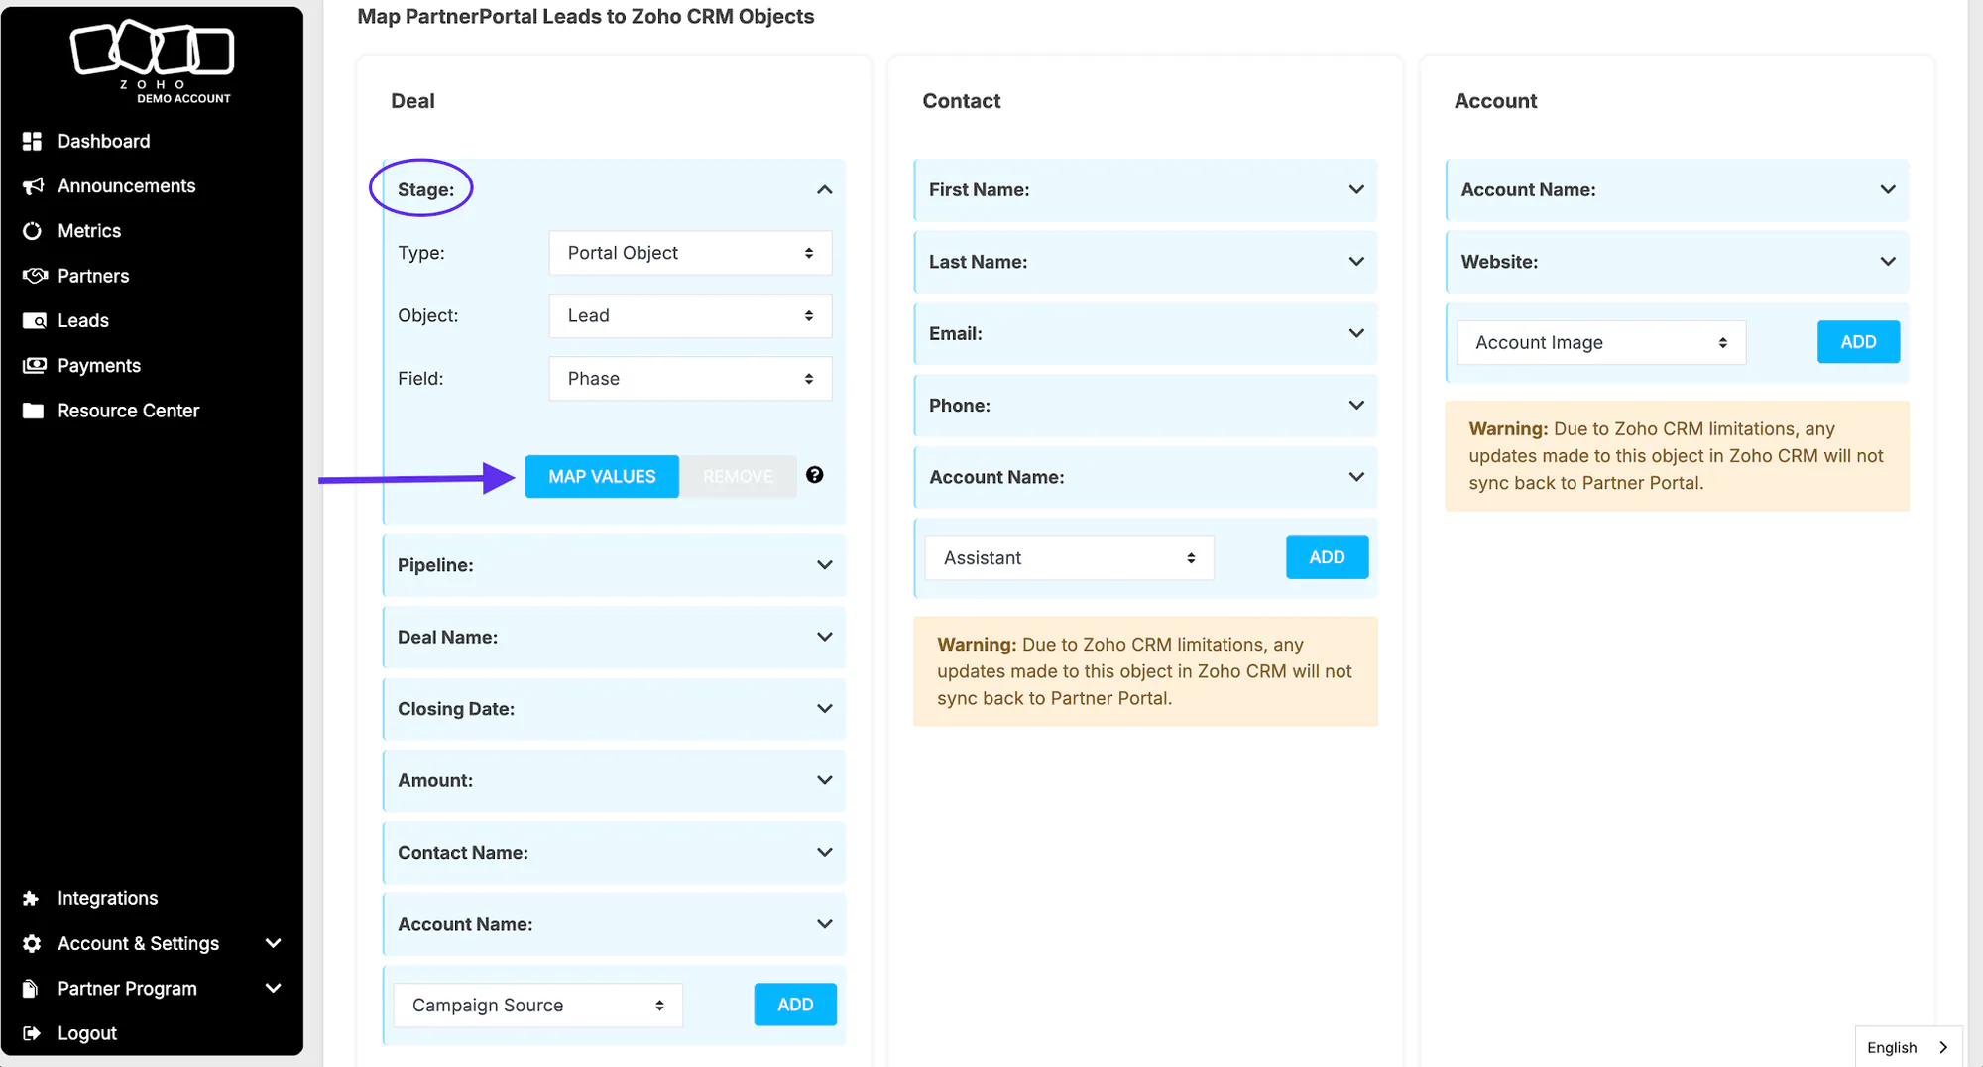Click the Partners handshake icon
The height and width of the screenshot is (1067, 1983).
[34, 276]
